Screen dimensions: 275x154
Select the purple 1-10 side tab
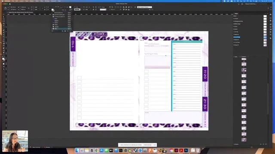(73, 44)
